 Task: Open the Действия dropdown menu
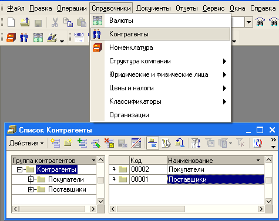tap(26, 143)
